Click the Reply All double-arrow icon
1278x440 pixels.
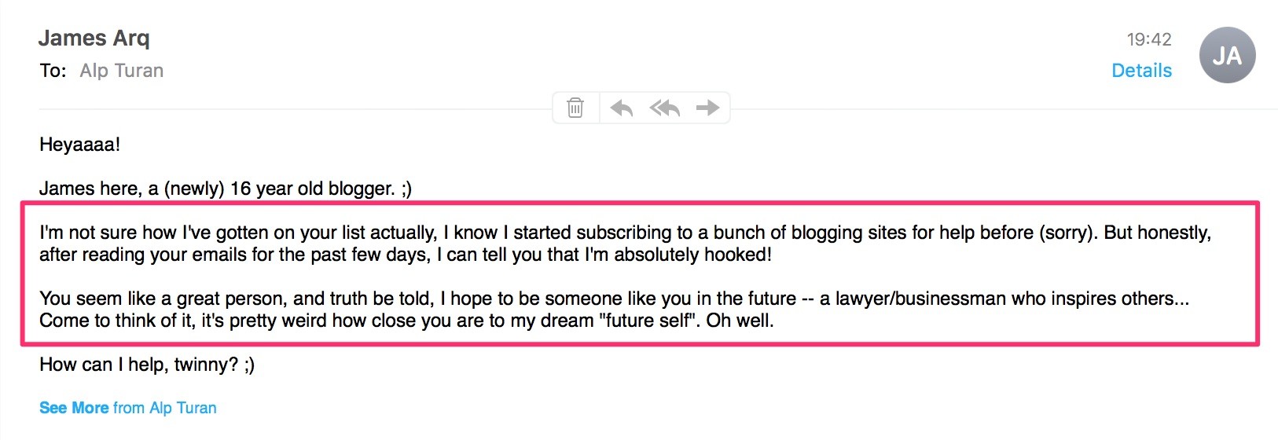tap(664, 108)
